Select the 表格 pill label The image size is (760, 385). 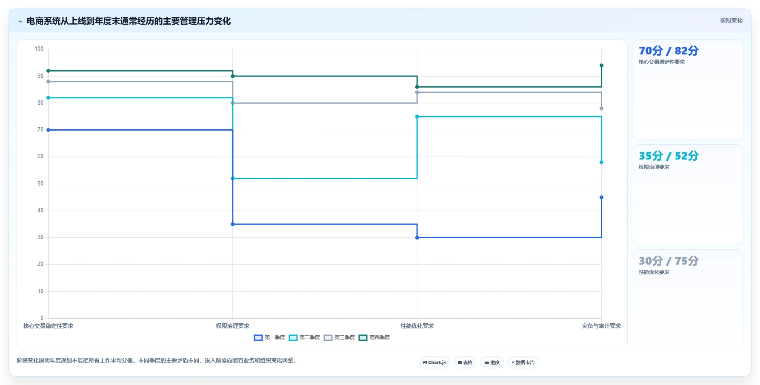(468, 363)
